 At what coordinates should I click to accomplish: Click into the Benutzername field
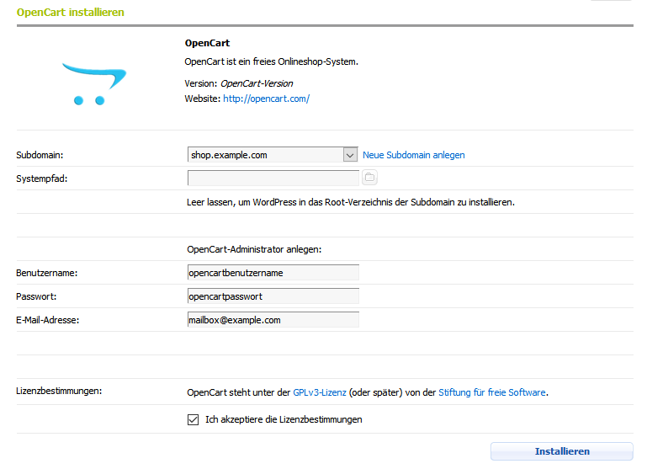273,273
